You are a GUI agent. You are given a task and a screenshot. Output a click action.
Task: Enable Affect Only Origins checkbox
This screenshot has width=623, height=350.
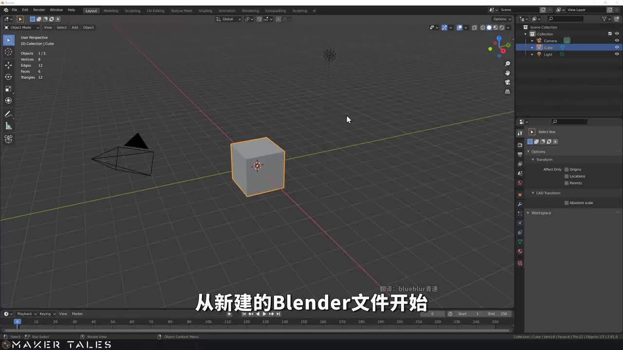567,169
